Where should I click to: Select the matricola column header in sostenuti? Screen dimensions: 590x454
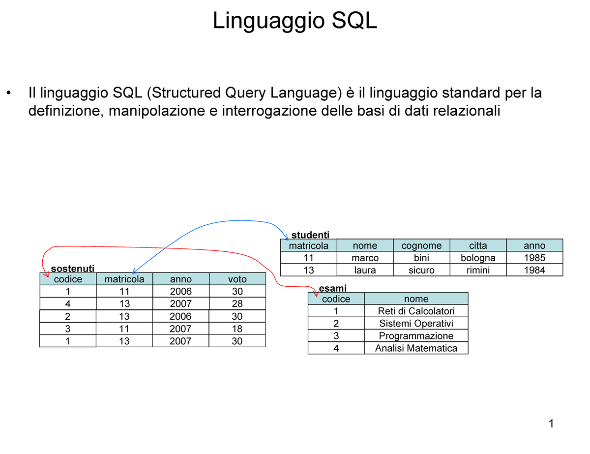[124, 279]
